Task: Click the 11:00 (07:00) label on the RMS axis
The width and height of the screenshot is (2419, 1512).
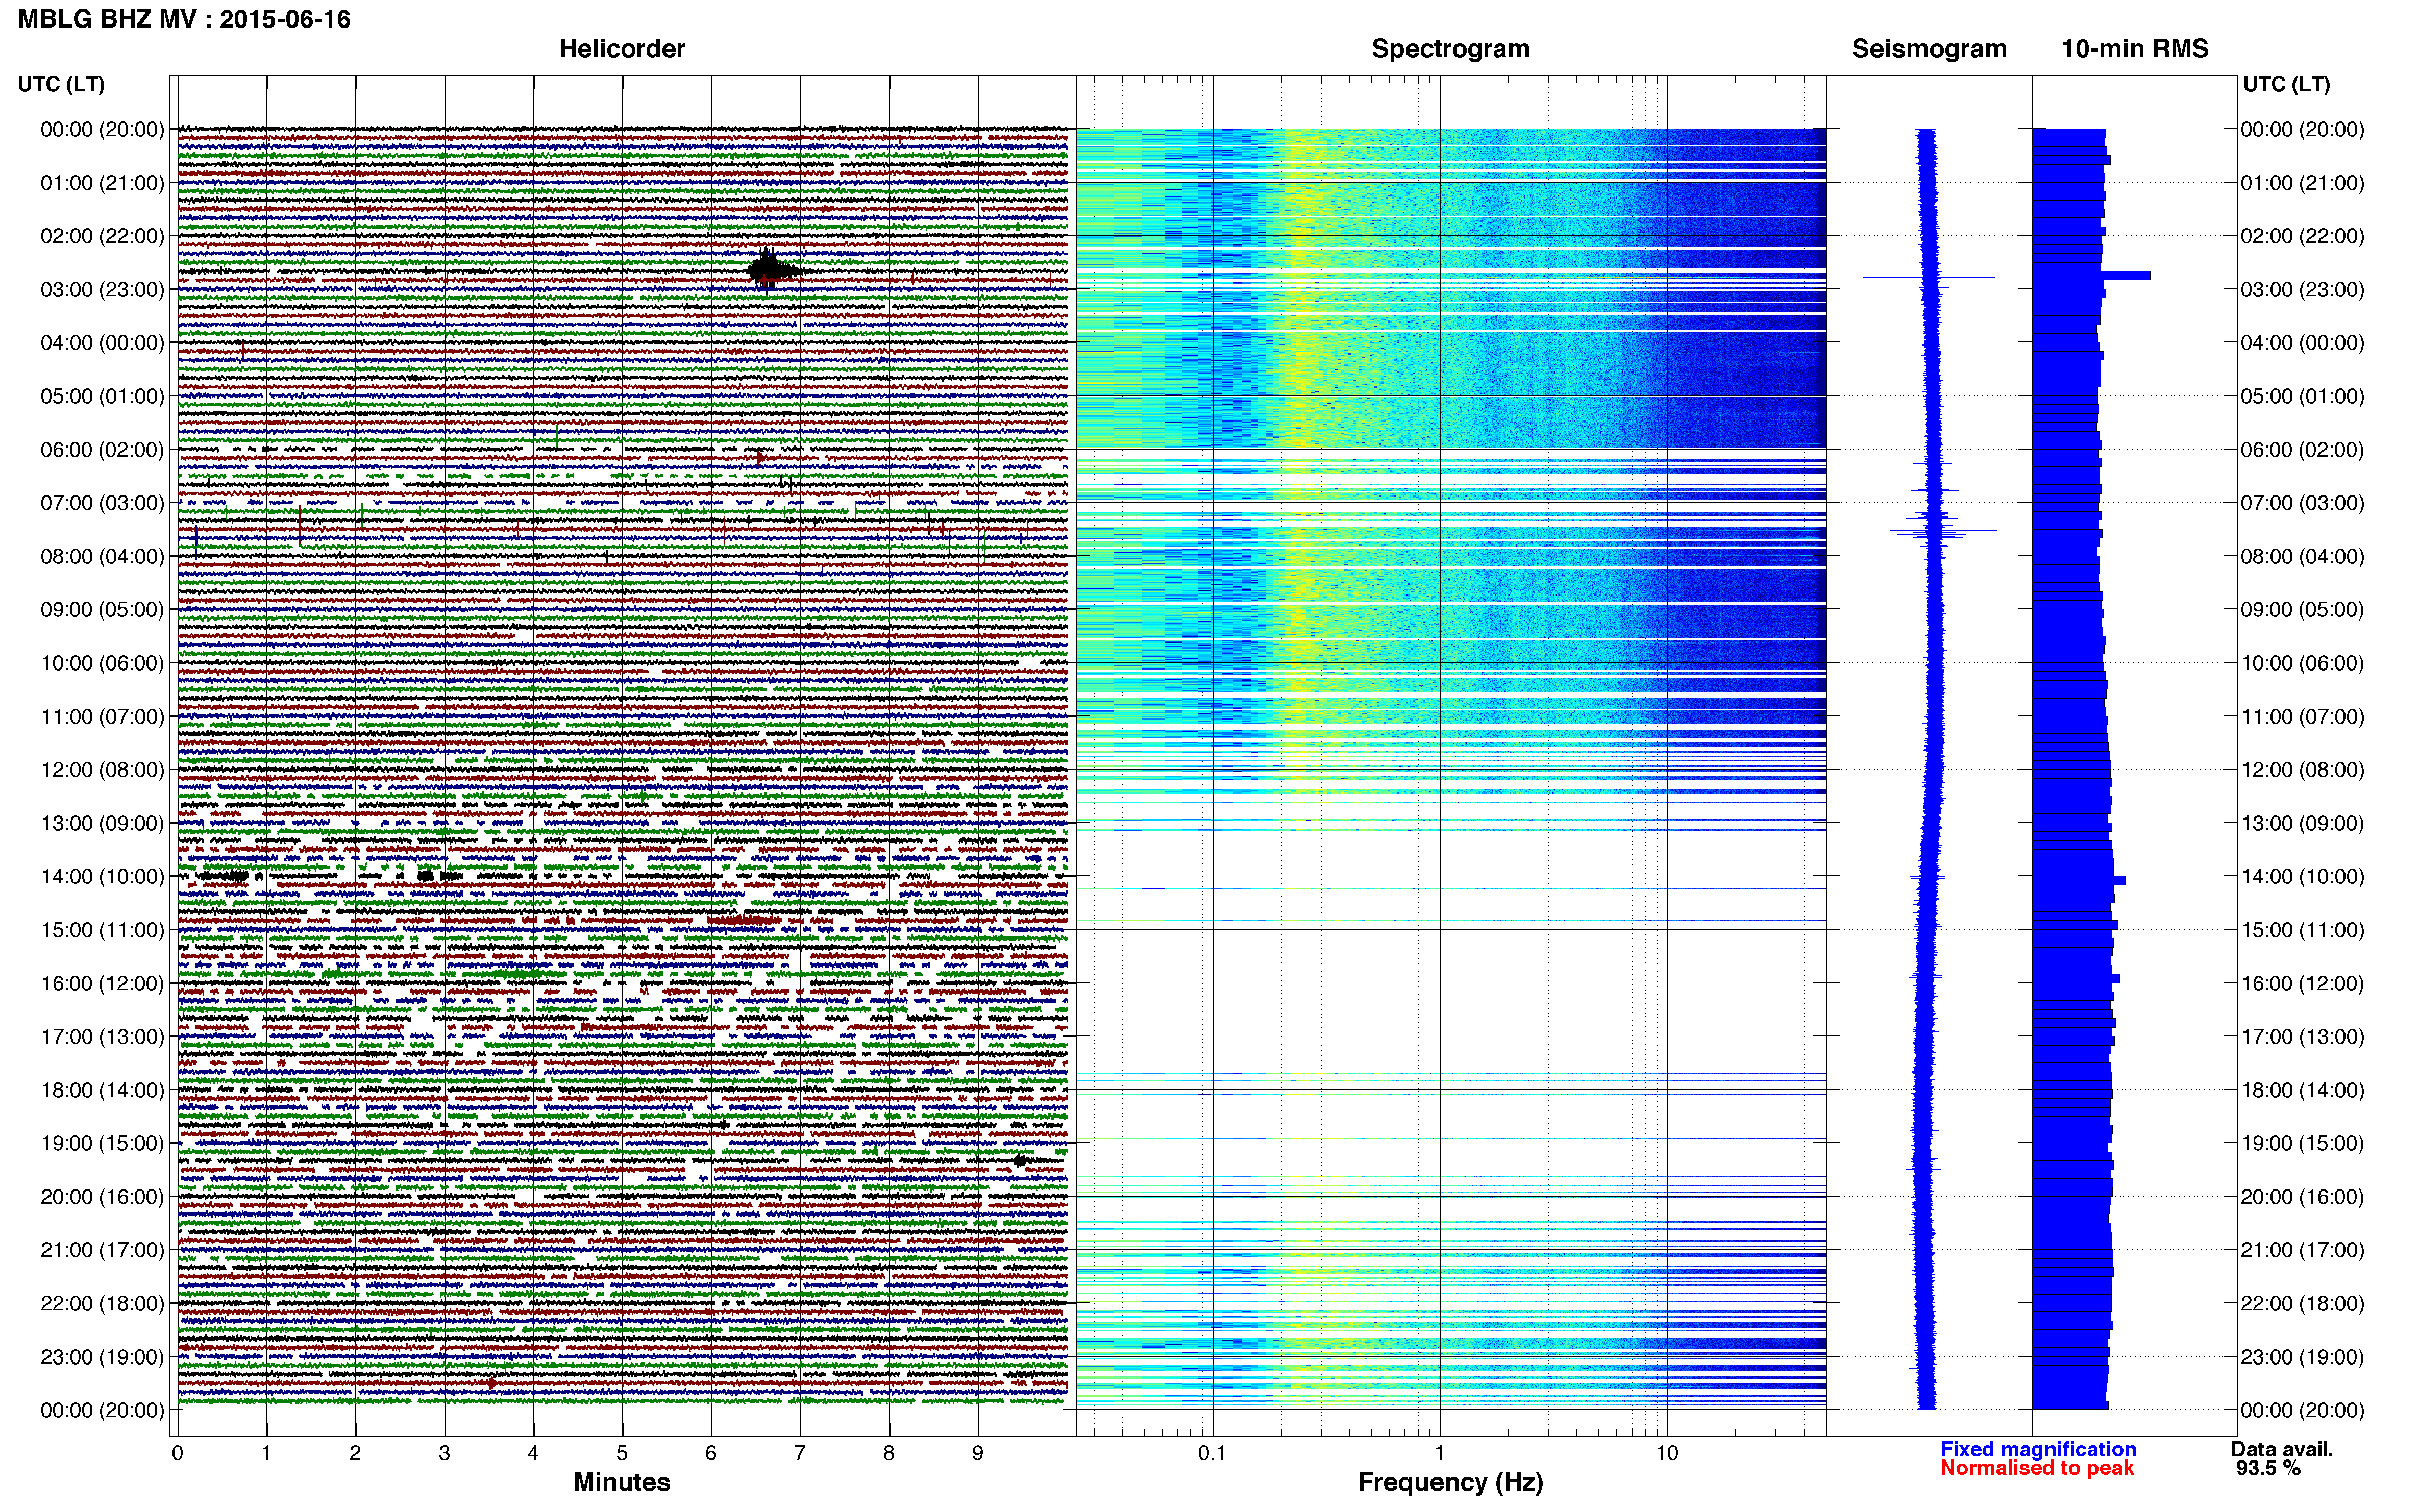Action: coord(2303,717)
